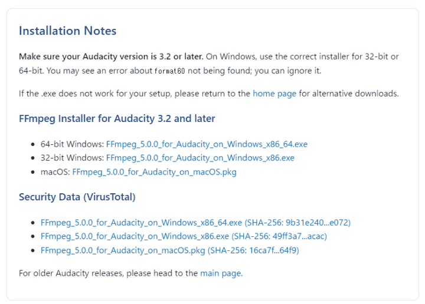Click the "Installation Notes" heading
This screenshot has height=304, width=425.
pos(67,31)
